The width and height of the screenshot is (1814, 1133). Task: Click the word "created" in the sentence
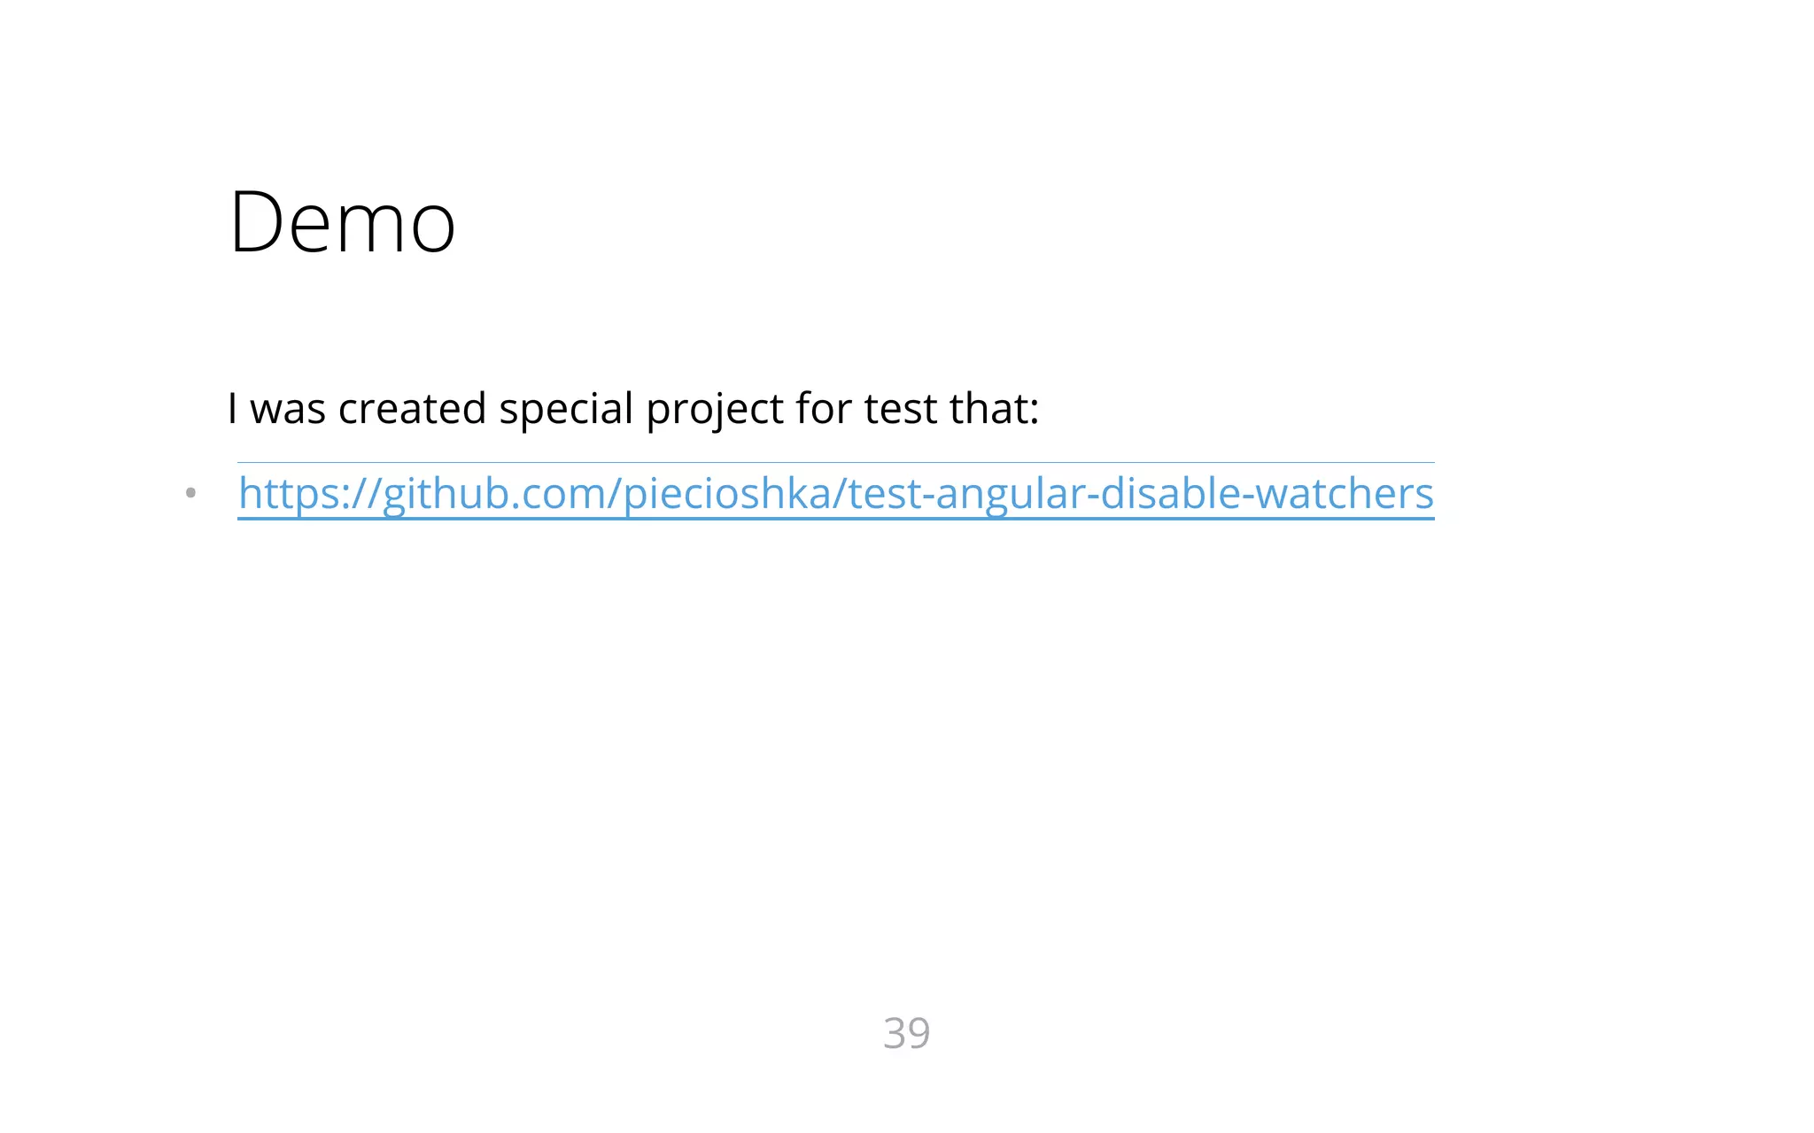click(x=412, y=409)
